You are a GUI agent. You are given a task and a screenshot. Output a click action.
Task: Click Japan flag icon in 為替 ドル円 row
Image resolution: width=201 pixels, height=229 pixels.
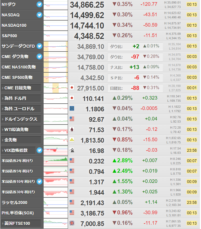72,98
